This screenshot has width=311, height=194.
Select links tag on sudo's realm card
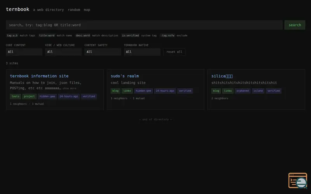coord(127,91)
